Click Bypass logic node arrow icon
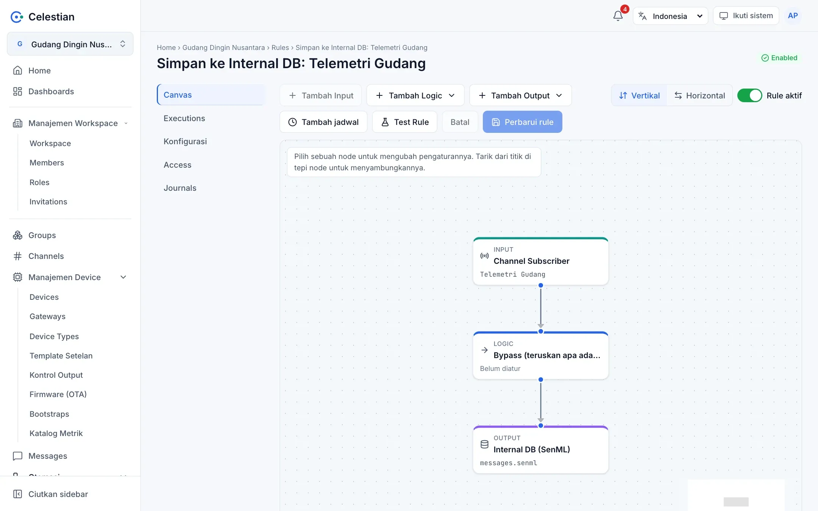The width and height of the screenshot is (818, 511). click(484, 350)
